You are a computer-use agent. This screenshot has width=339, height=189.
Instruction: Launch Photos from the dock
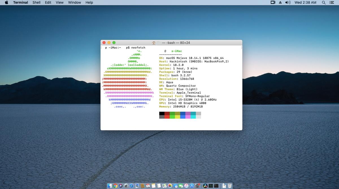tap(170, 186)
